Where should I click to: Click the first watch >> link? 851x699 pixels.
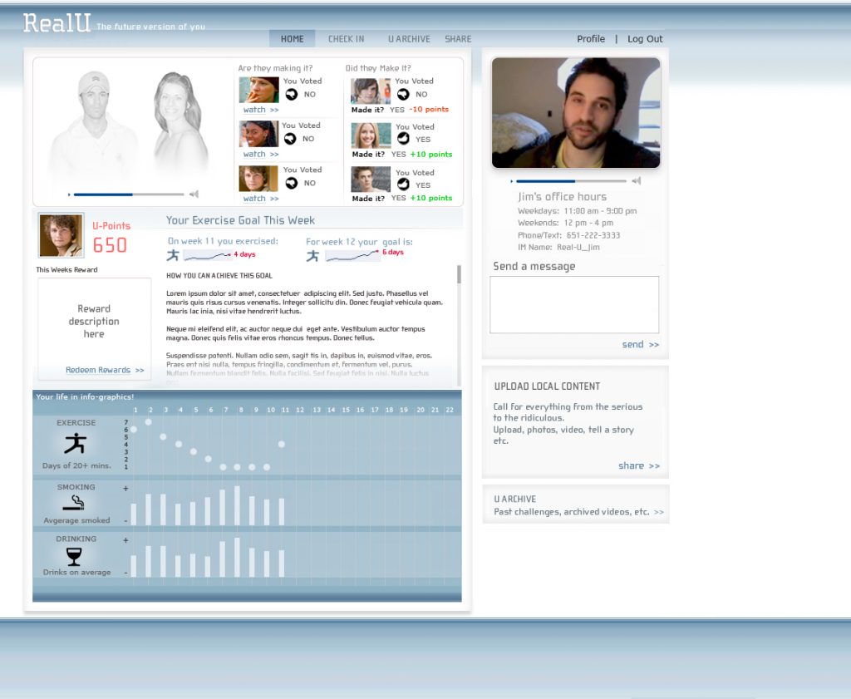point(260,110)
